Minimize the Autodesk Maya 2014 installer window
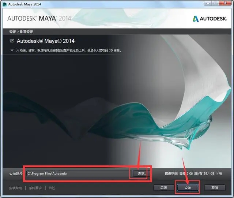The height and width of the screenshot is (198, 234). coord(208,3)
